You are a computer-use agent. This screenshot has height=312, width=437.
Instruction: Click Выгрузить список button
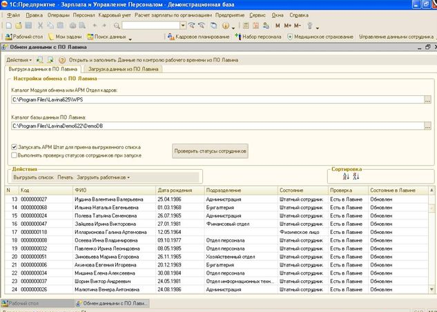[32, 177]
